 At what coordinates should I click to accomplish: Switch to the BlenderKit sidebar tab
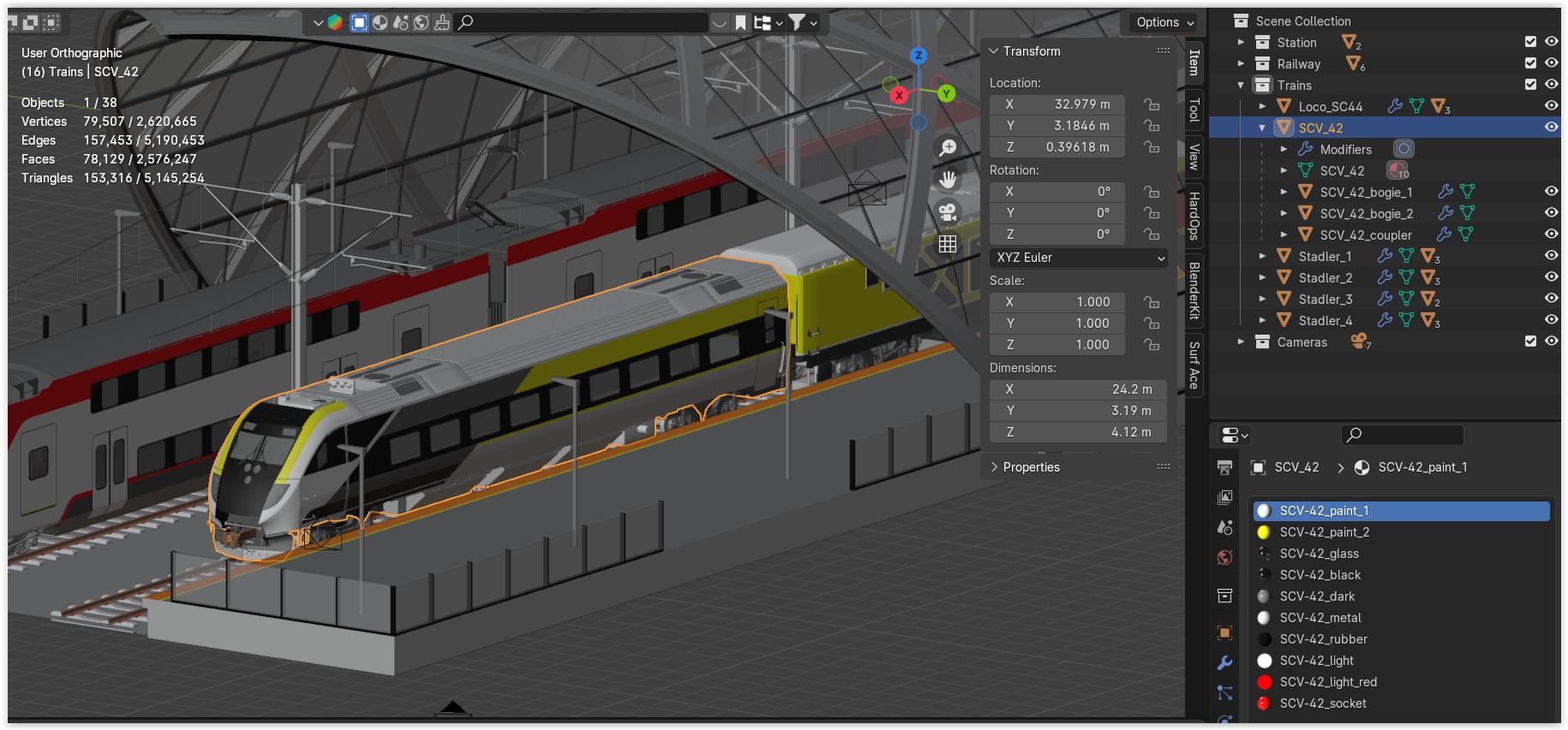click(x=1194, y=291)
